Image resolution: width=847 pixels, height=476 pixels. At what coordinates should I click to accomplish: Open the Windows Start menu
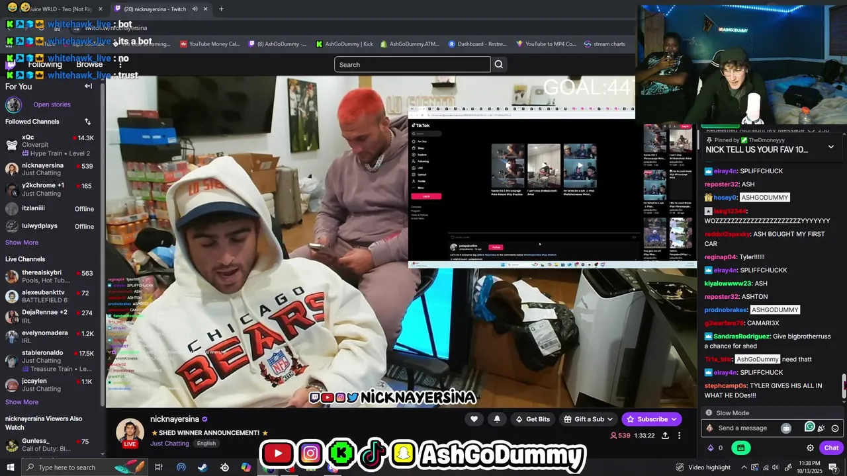11,467
